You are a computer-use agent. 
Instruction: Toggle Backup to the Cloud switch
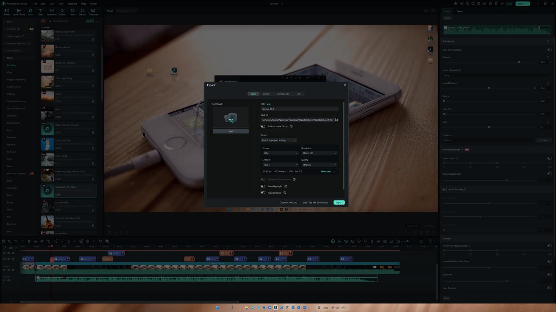(x=263, y=126)
